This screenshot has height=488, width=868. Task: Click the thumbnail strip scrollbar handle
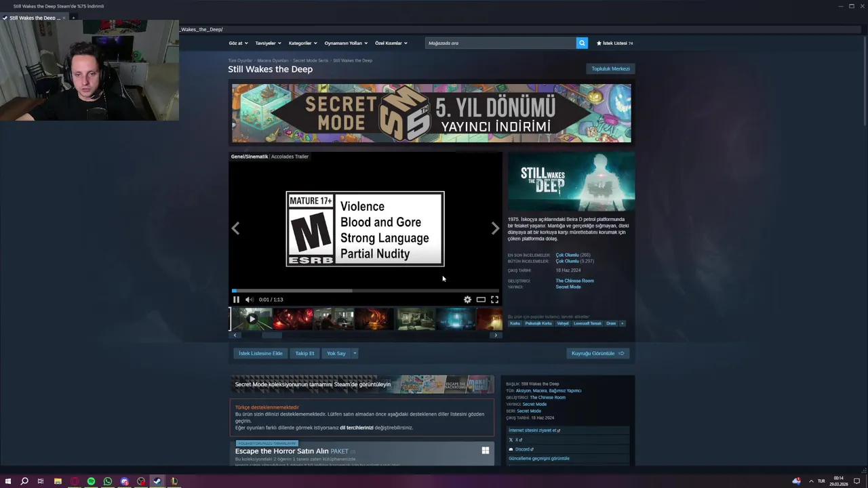click(x=272, y=335)
